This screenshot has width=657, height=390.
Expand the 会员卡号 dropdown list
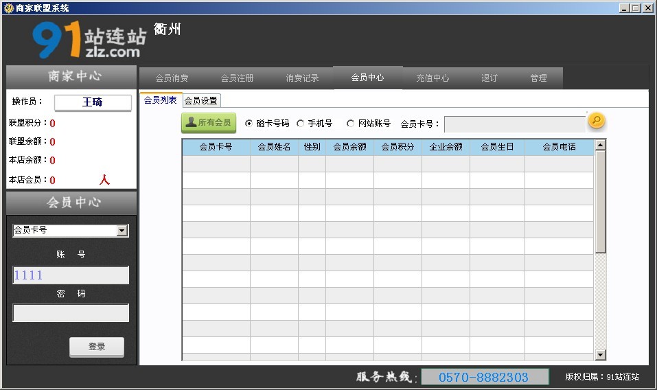coord(122,231)
